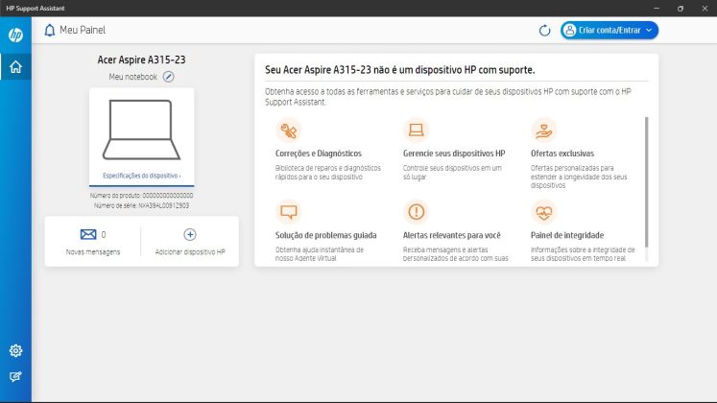Select the Gerencie seus dispositivos HP heading
The image size is (717, 403).
pyautogui.click(x=454, y=154)
